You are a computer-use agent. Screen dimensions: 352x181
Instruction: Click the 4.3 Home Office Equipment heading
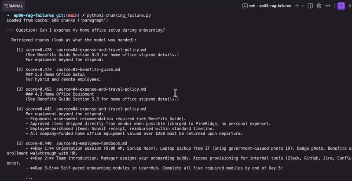(x=60, y=94)
